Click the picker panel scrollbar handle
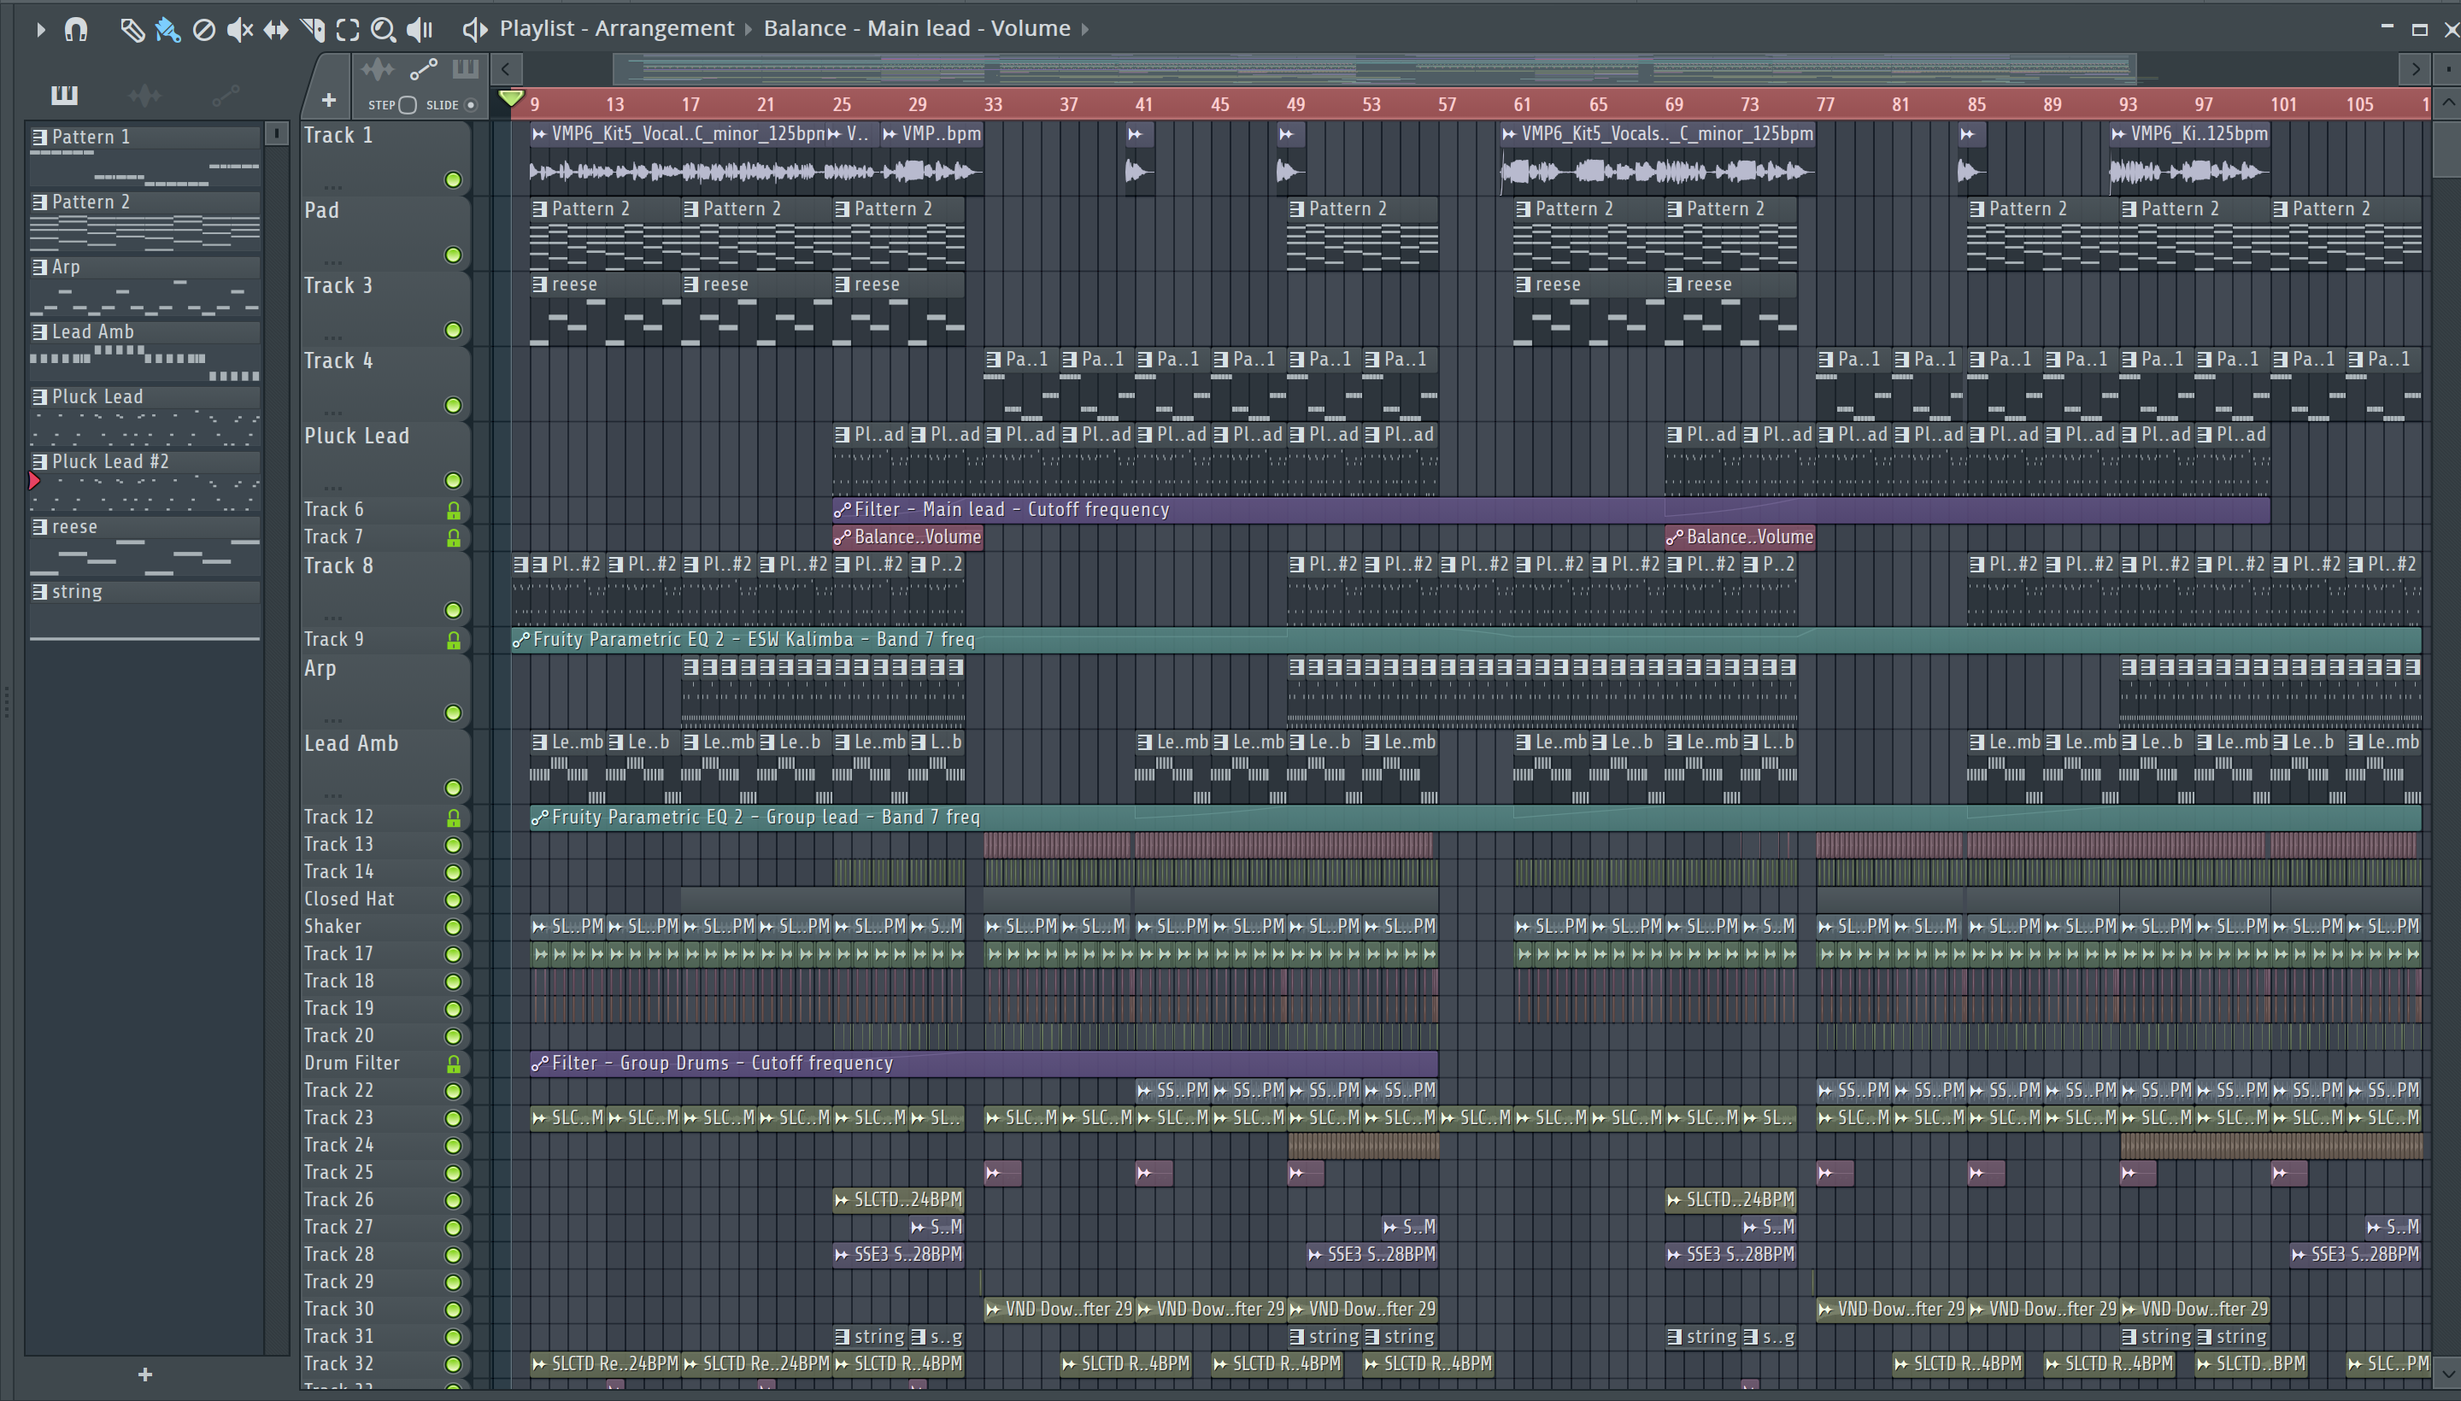The height and width of the screenshot is (1401, 2461). [276, 132]
